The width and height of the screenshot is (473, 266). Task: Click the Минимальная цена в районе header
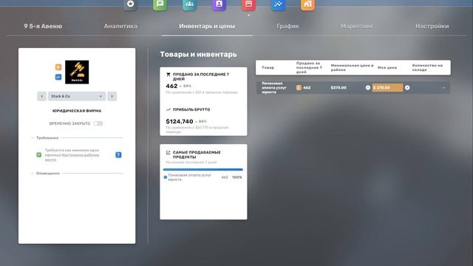352,67
